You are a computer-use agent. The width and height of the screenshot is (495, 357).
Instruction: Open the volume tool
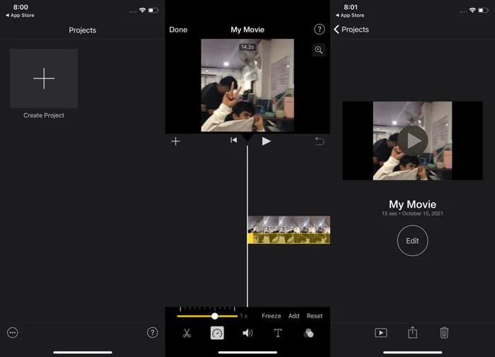248,333
